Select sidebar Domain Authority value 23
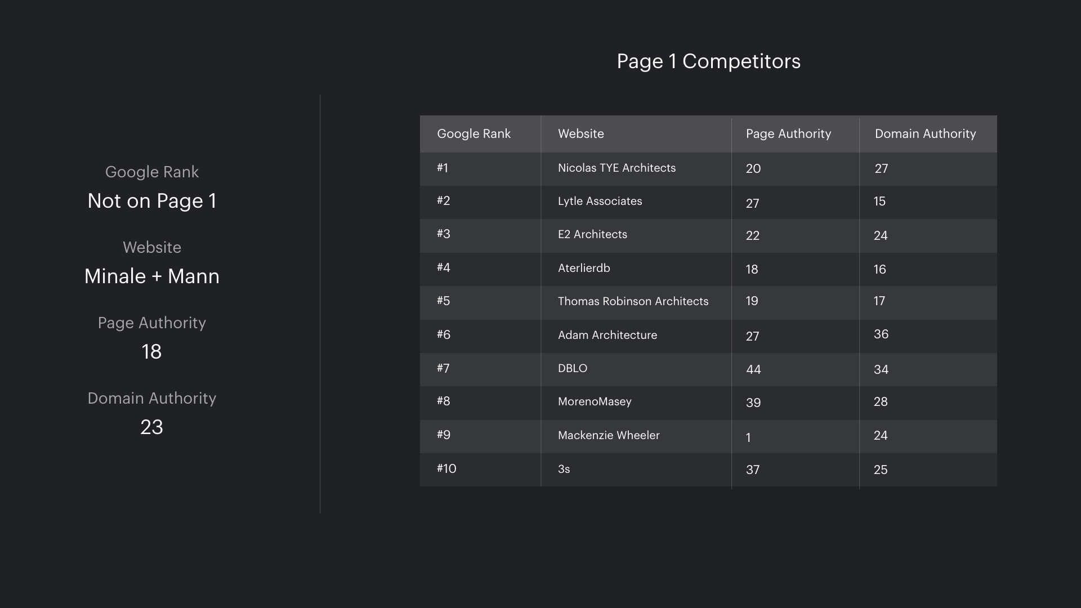The image size is (1081, 608). coord(151,427)
